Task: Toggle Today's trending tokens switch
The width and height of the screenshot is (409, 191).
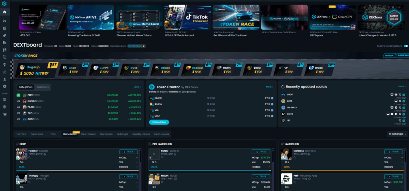Action: (x=406, y=46)
